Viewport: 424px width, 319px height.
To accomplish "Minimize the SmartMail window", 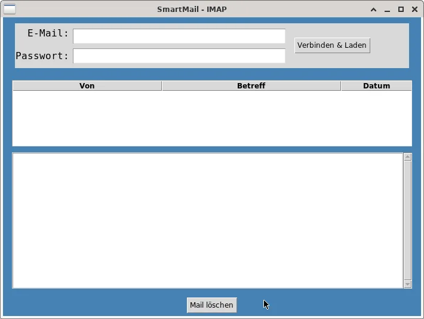I will (x=387, y=10).
